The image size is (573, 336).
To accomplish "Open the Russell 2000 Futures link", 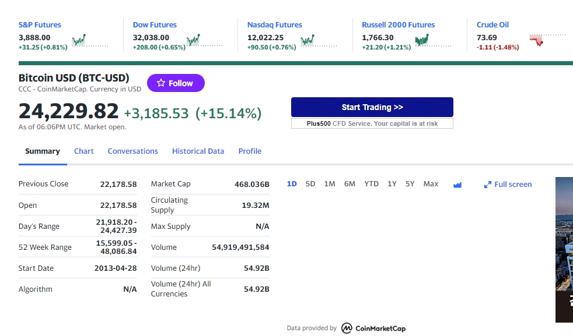I will pyautogui.click(x=399, y=25).
